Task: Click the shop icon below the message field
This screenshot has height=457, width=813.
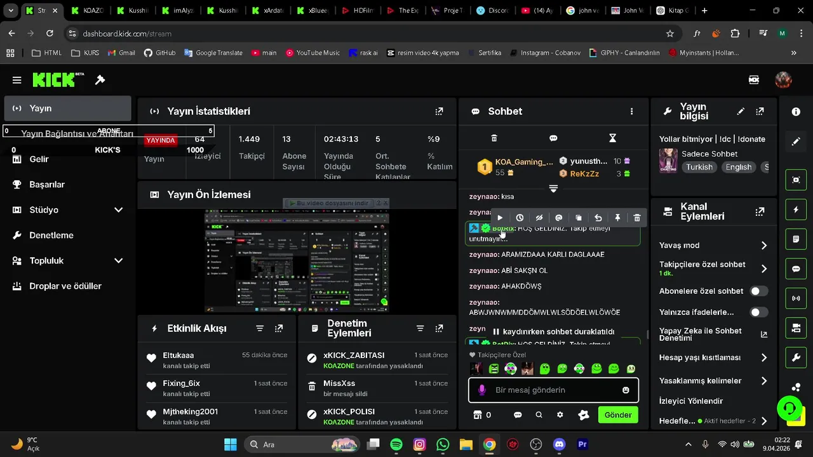Action: (x=478, y=414)
